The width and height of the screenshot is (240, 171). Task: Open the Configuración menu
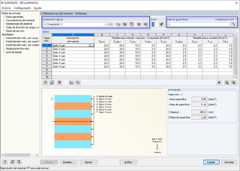[22, 8]
